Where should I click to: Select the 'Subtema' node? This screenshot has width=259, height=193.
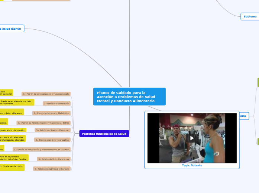pos(250,16)
